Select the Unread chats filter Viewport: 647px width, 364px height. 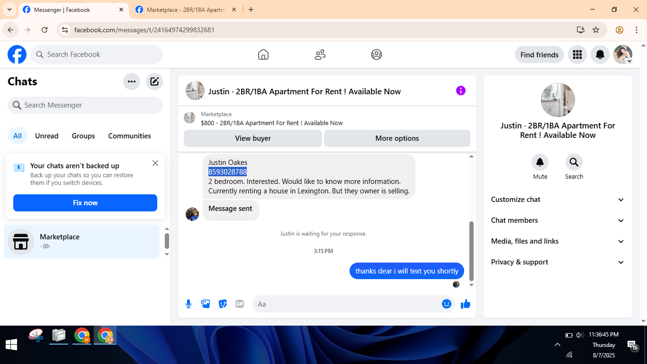tap(47, 136)
